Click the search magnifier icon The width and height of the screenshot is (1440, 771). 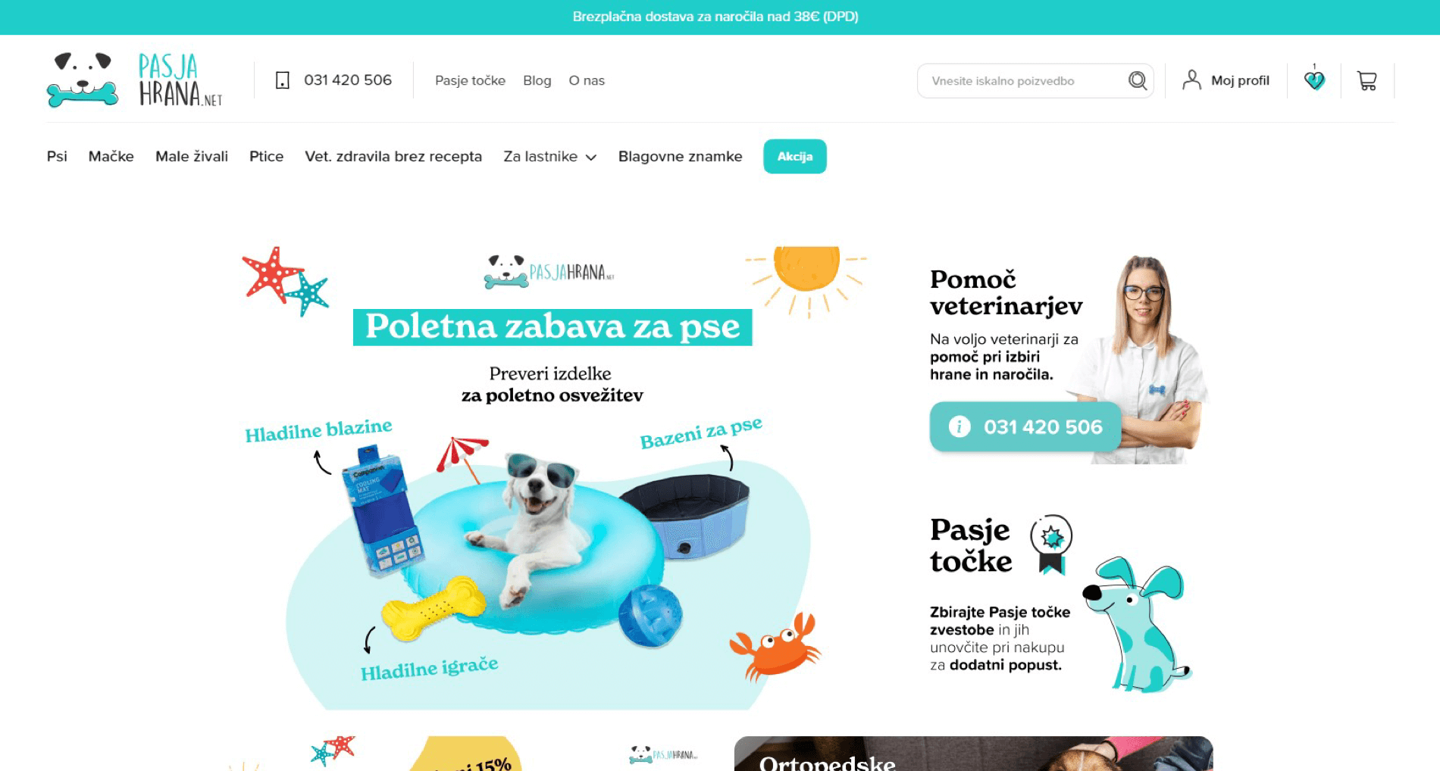coord(1137,80)
